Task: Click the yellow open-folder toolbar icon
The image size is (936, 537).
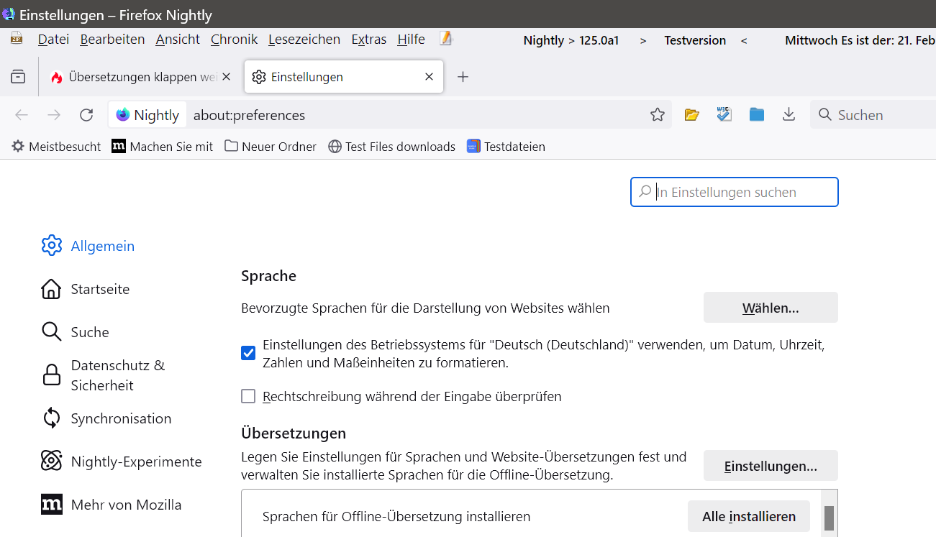Action: pos(692,115)
